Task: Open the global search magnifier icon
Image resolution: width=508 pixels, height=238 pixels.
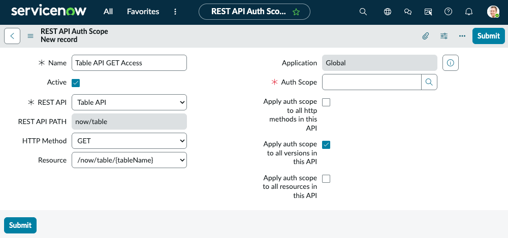Action: coord(363,12)
